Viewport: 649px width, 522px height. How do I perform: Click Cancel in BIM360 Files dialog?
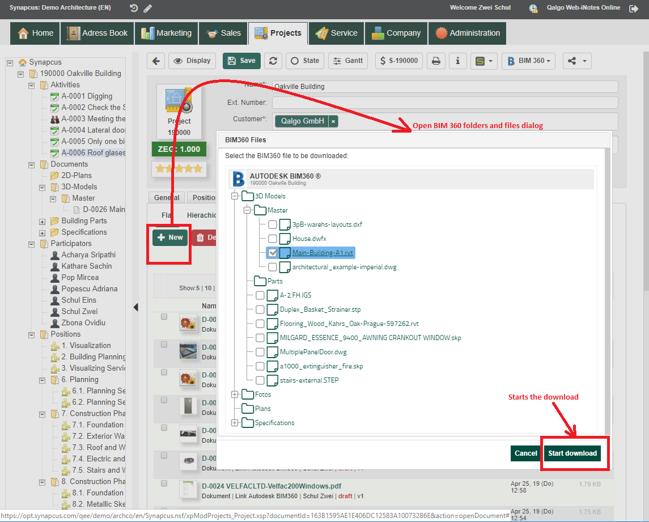pos(525,453)
